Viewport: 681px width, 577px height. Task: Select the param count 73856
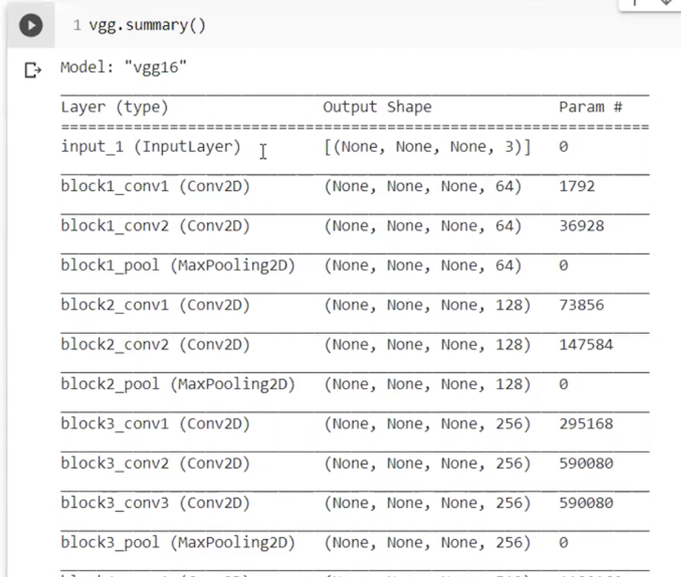(x=581, y=305)
